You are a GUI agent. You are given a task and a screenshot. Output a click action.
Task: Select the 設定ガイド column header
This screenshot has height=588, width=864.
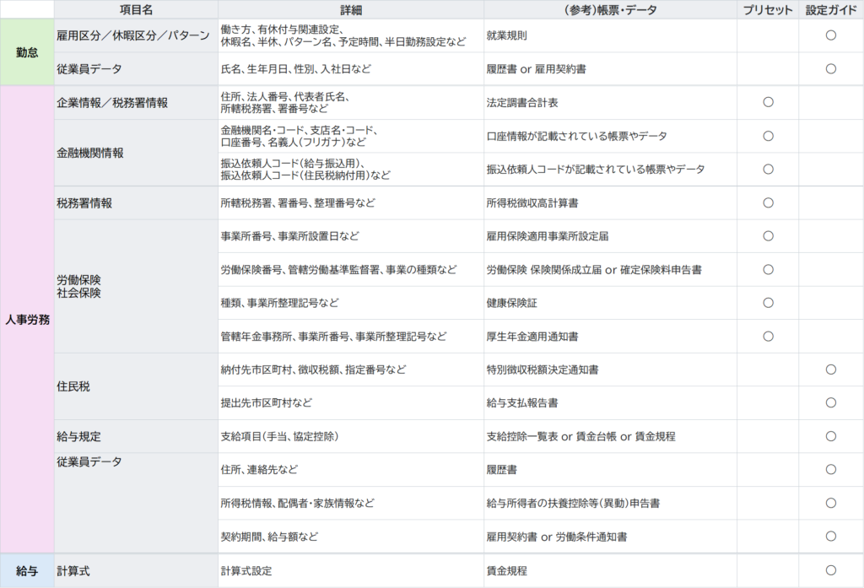point(830,9)
